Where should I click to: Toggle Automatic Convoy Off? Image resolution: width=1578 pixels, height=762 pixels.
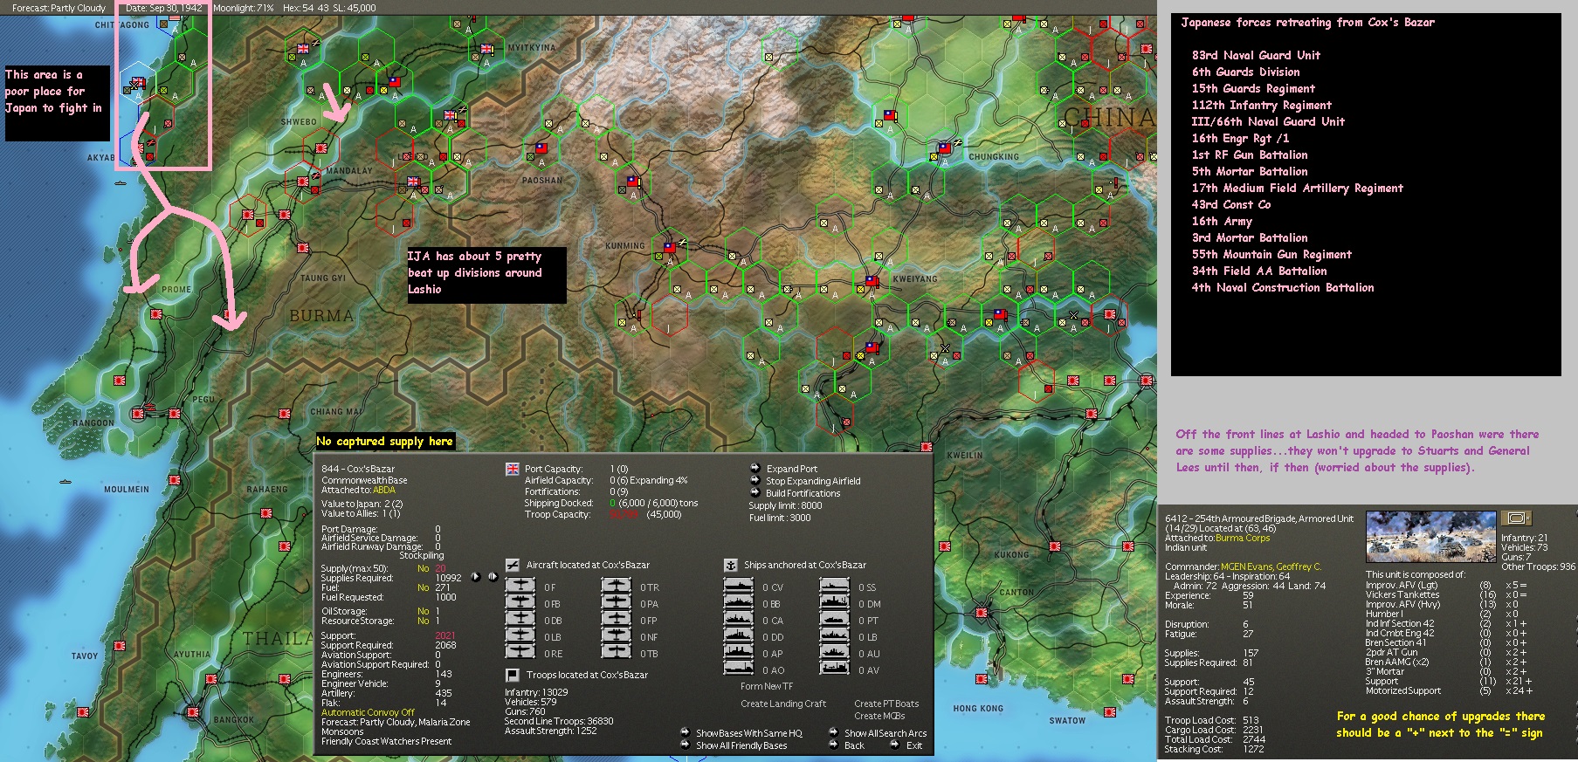(368, 712)
